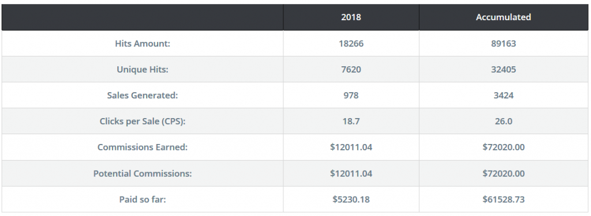Screen dimensions: 591x216
Task: Click the accumulated CPS value 26.0
Action: coord(503,122)
